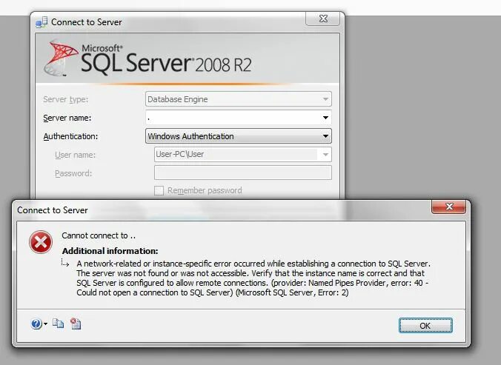Screen dimensions: 501x365
Task: Open the User name dropdown
Action: [325, 155]
